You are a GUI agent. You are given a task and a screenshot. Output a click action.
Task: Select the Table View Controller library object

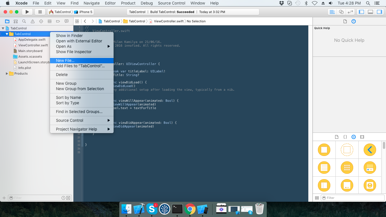(x=324, y=168)
